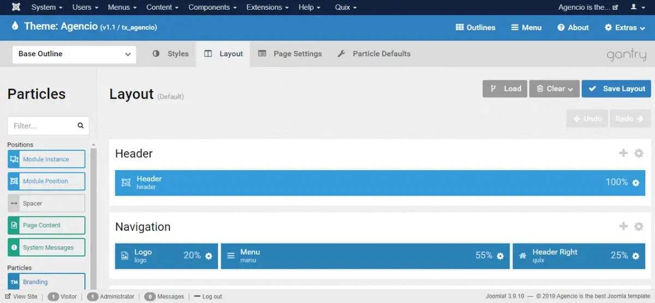Click the Load button
The width and height of the screenshot is (655, 303).
(x=505, y=89)
